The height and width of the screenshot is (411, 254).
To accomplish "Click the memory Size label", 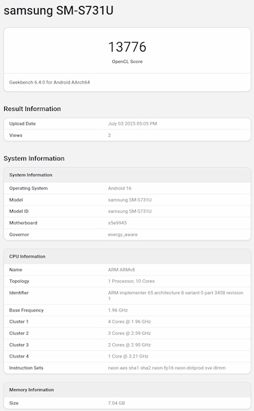I will (x=14, y=403).
